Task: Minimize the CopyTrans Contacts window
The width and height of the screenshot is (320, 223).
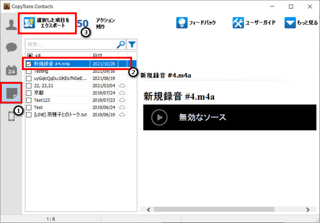Action: [x=272, y=6]
